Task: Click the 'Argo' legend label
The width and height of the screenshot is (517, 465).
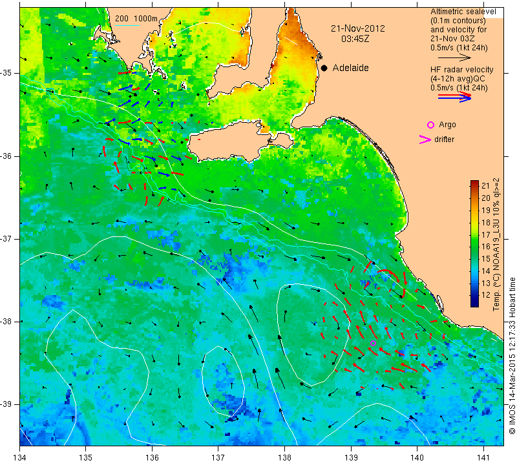Action: (447, 125)
